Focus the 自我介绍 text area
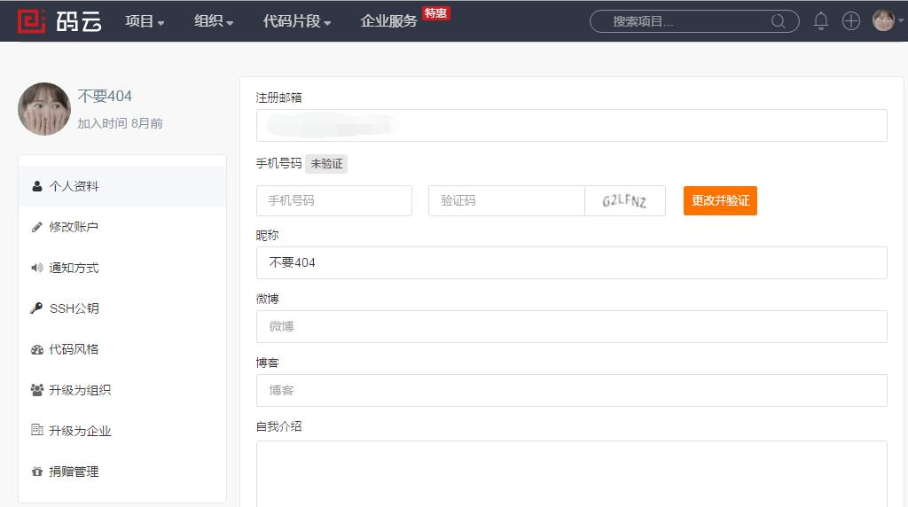The image size is (908, 507). (572, 474)
